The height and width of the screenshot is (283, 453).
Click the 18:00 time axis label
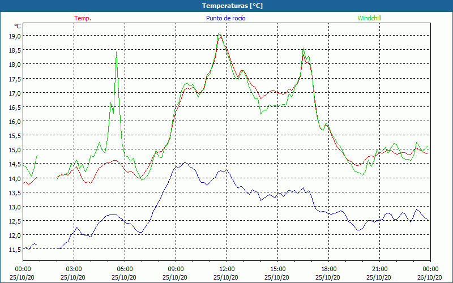[329, 269]
